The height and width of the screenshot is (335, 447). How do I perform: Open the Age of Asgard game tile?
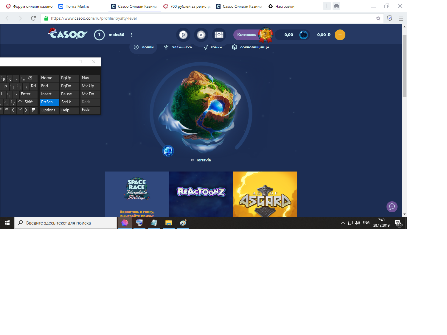(x=265, y=194)
